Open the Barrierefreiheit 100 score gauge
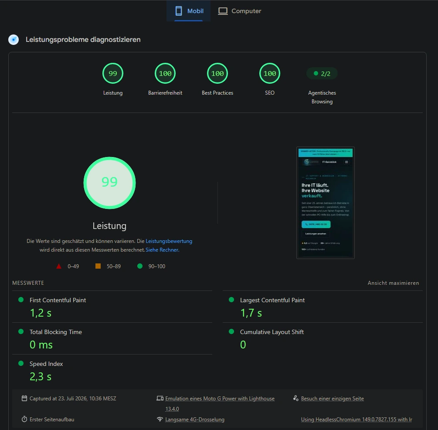 [165, 74]
